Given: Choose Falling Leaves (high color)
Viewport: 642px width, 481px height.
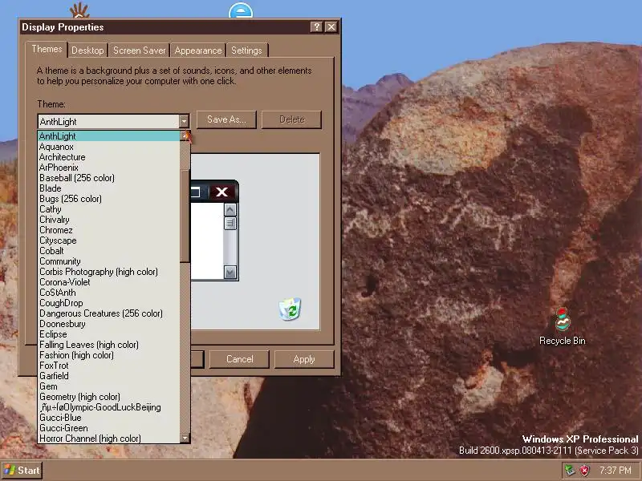Looking at the screenshot, I should pyautogui.click(x=109, y=345).
